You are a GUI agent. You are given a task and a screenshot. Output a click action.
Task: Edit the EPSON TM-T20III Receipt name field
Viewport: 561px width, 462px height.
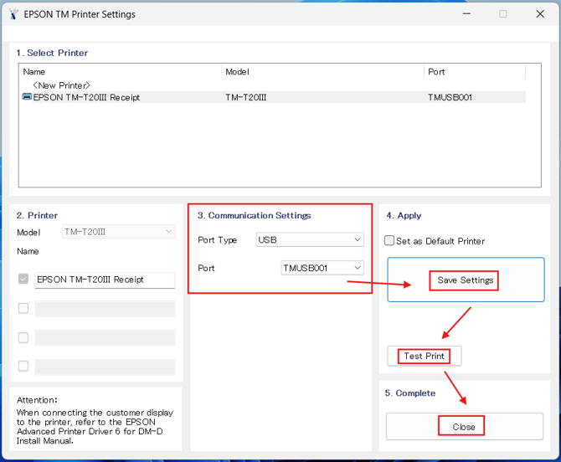105,280
